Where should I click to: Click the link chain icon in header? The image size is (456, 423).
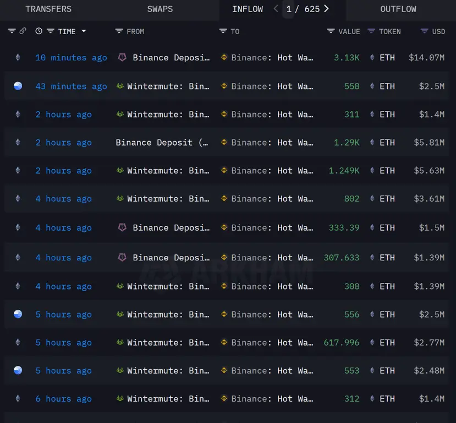(x=23, y=31)
